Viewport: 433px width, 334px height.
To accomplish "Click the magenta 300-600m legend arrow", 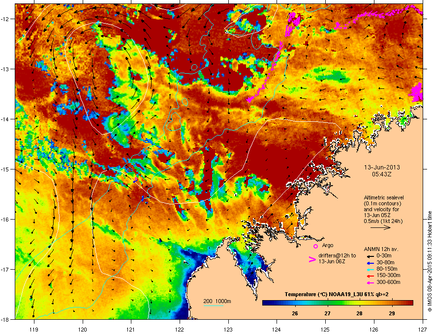I will 370,282.
